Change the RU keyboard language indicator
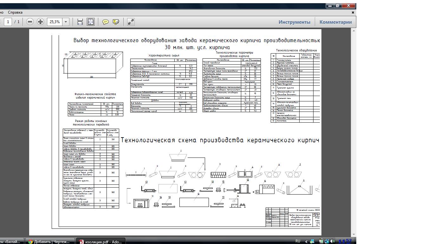The width and height of the screenshot is (433, 244). (298, 241)
